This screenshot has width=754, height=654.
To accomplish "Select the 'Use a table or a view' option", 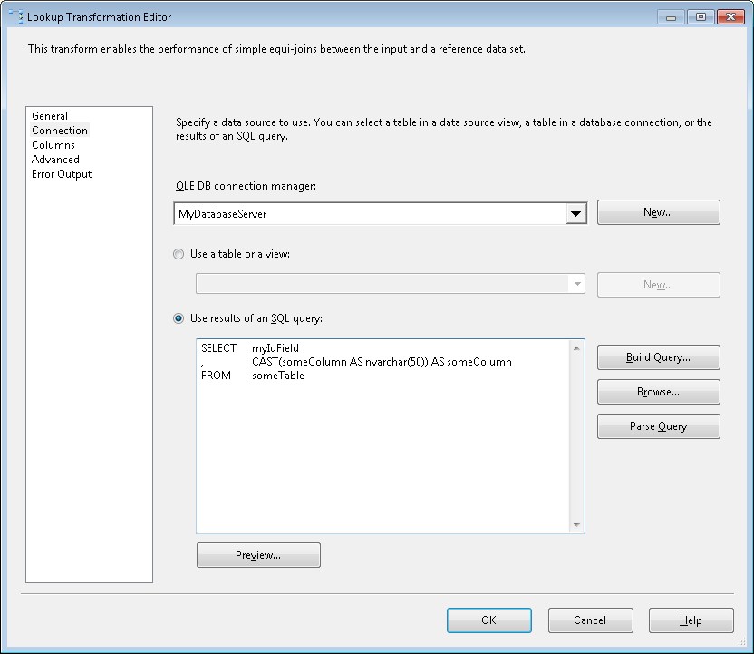I will coord(179,254).
